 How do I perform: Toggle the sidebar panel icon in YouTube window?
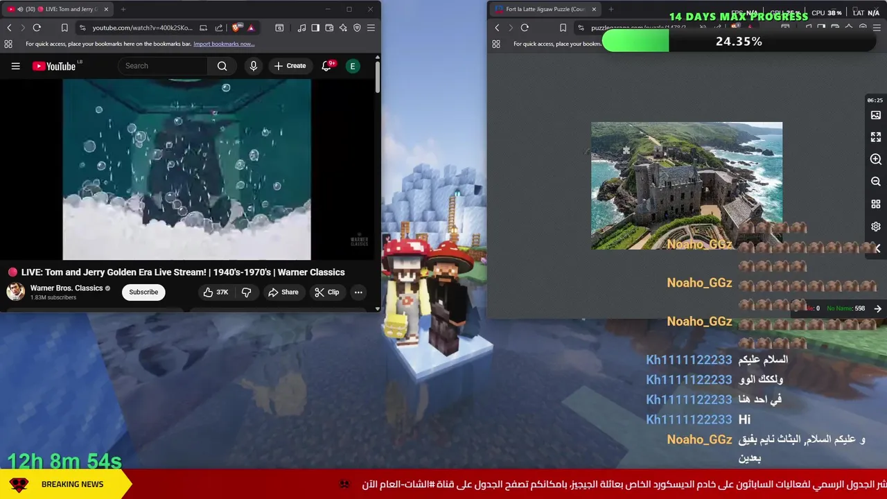point(315,28)
